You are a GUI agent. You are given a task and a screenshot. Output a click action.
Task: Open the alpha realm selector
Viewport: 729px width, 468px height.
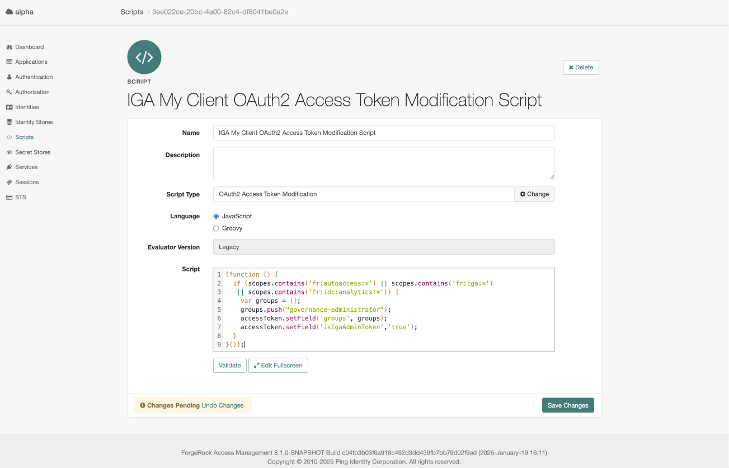(20, 11)
